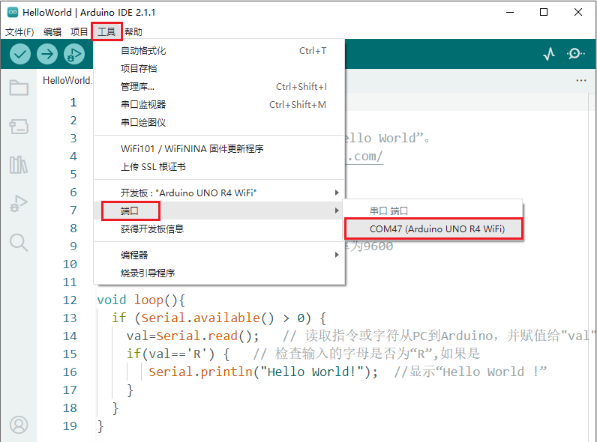The width and height of the screenshot is (597, 442).
Task: Expand the 开发板 Arduino UNO R4 WiFi submenu
Action: tap(219, 193)
